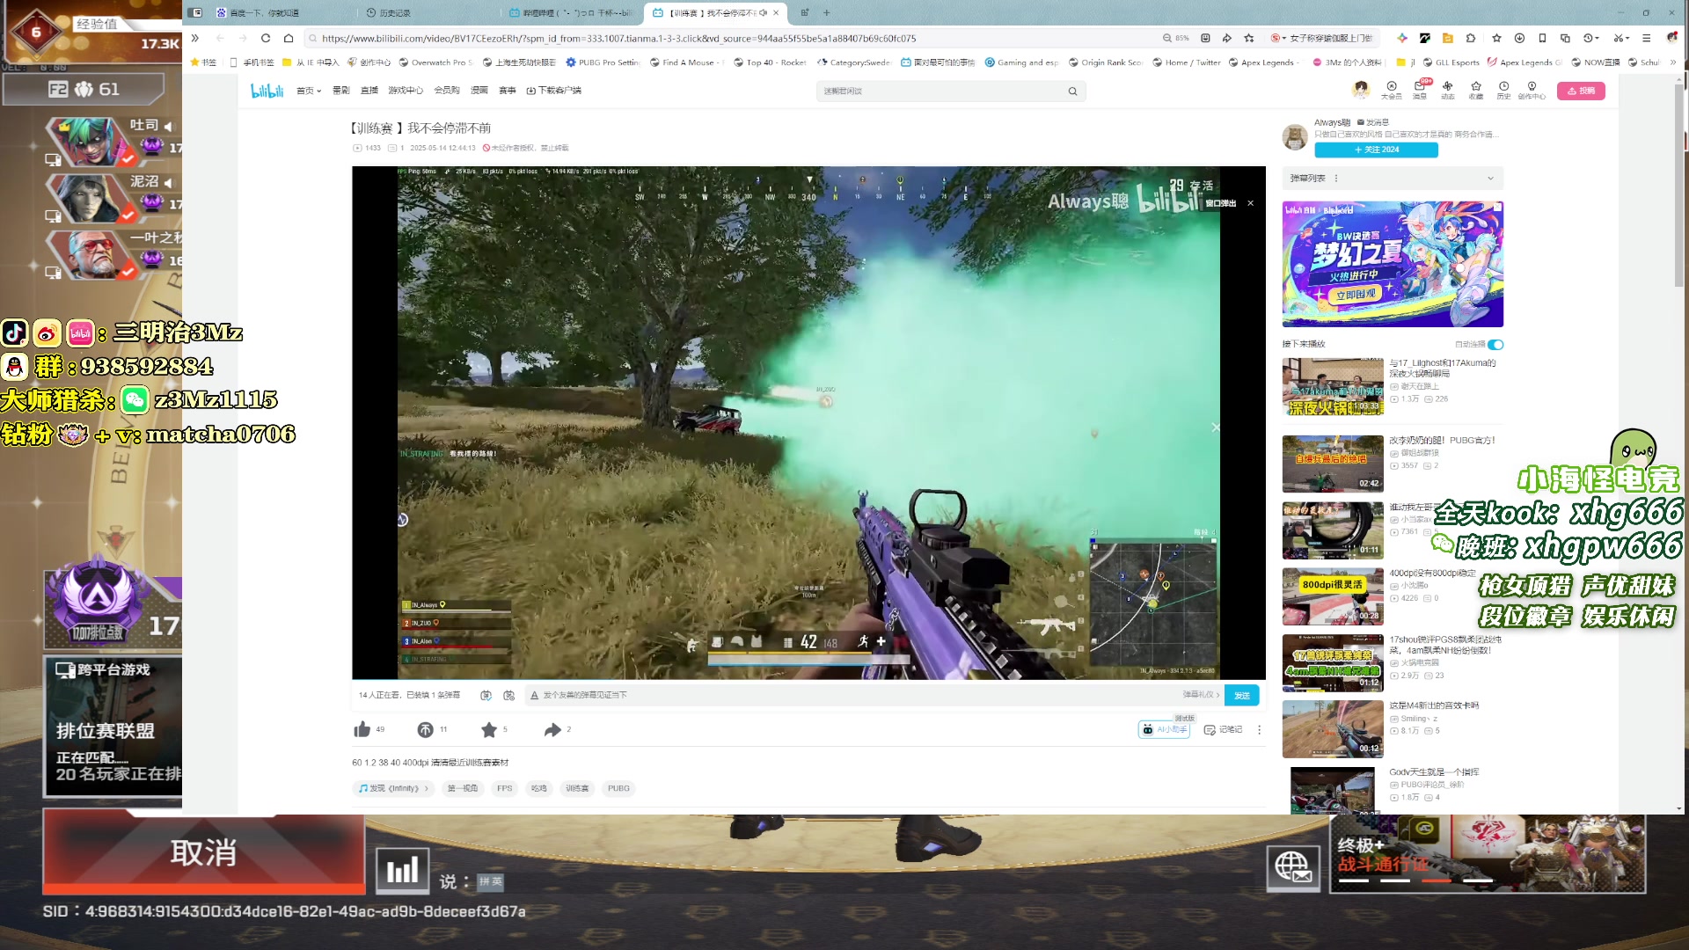
Task: Click the stats bar-chart icon in game lobby
Action: (403, 871)
